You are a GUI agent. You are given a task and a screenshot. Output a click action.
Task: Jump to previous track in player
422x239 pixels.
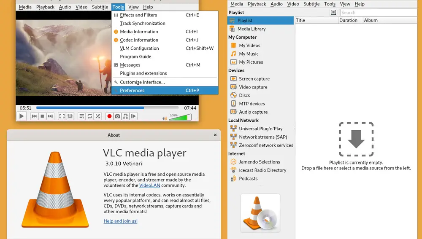pos(34,116)
